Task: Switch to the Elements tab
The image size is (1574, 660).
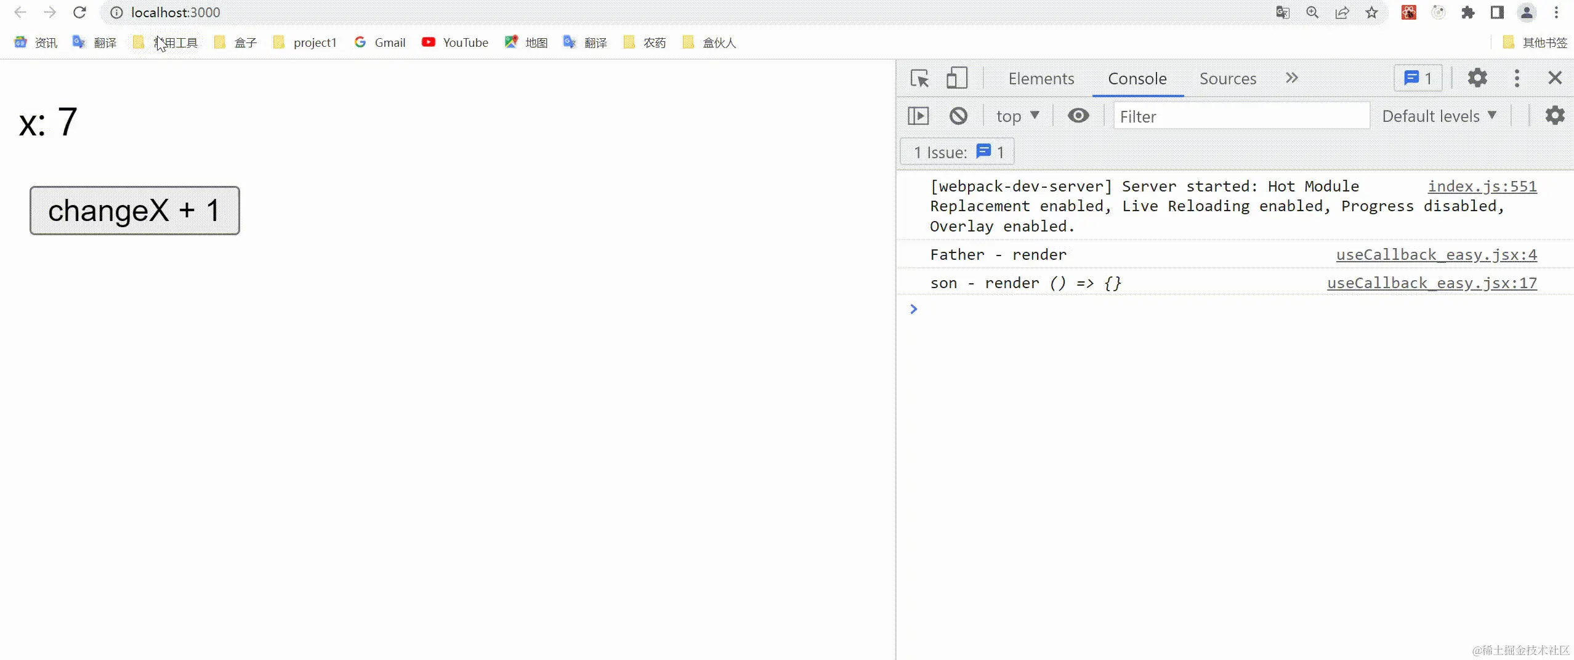Action: pyautogui.click(x=1040, y=79)
